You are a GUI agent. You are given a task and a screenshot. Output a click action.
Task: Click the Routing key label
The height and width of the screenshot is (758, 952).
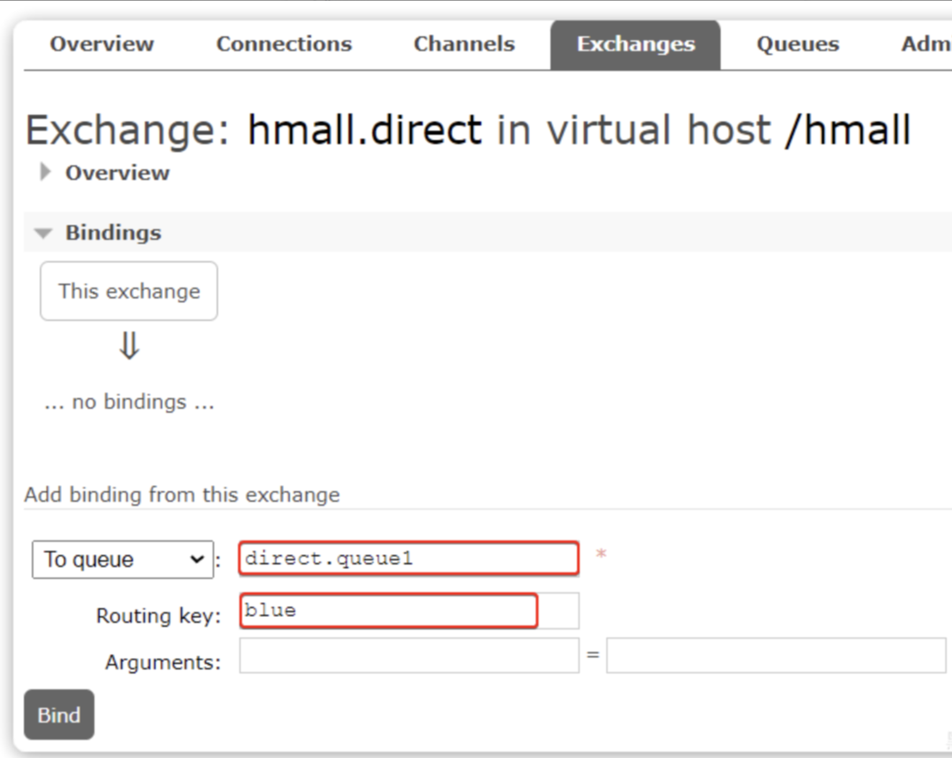coord(159,616)
